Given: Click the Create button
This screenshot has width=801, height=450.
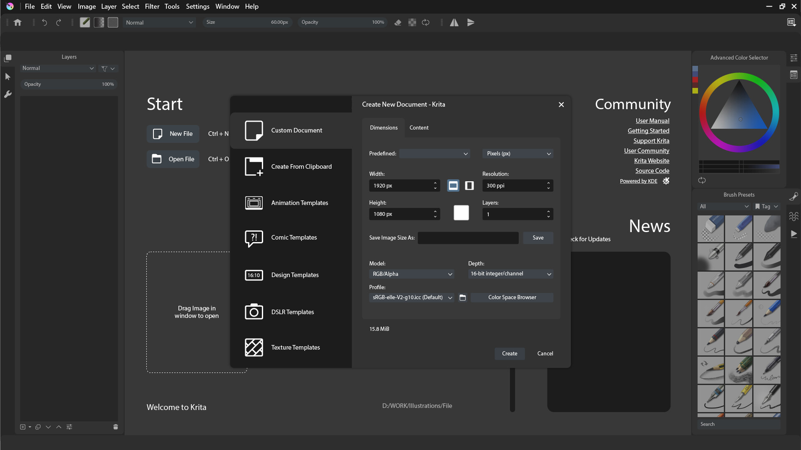Looking at the screenshot, I should click(510, 353).
